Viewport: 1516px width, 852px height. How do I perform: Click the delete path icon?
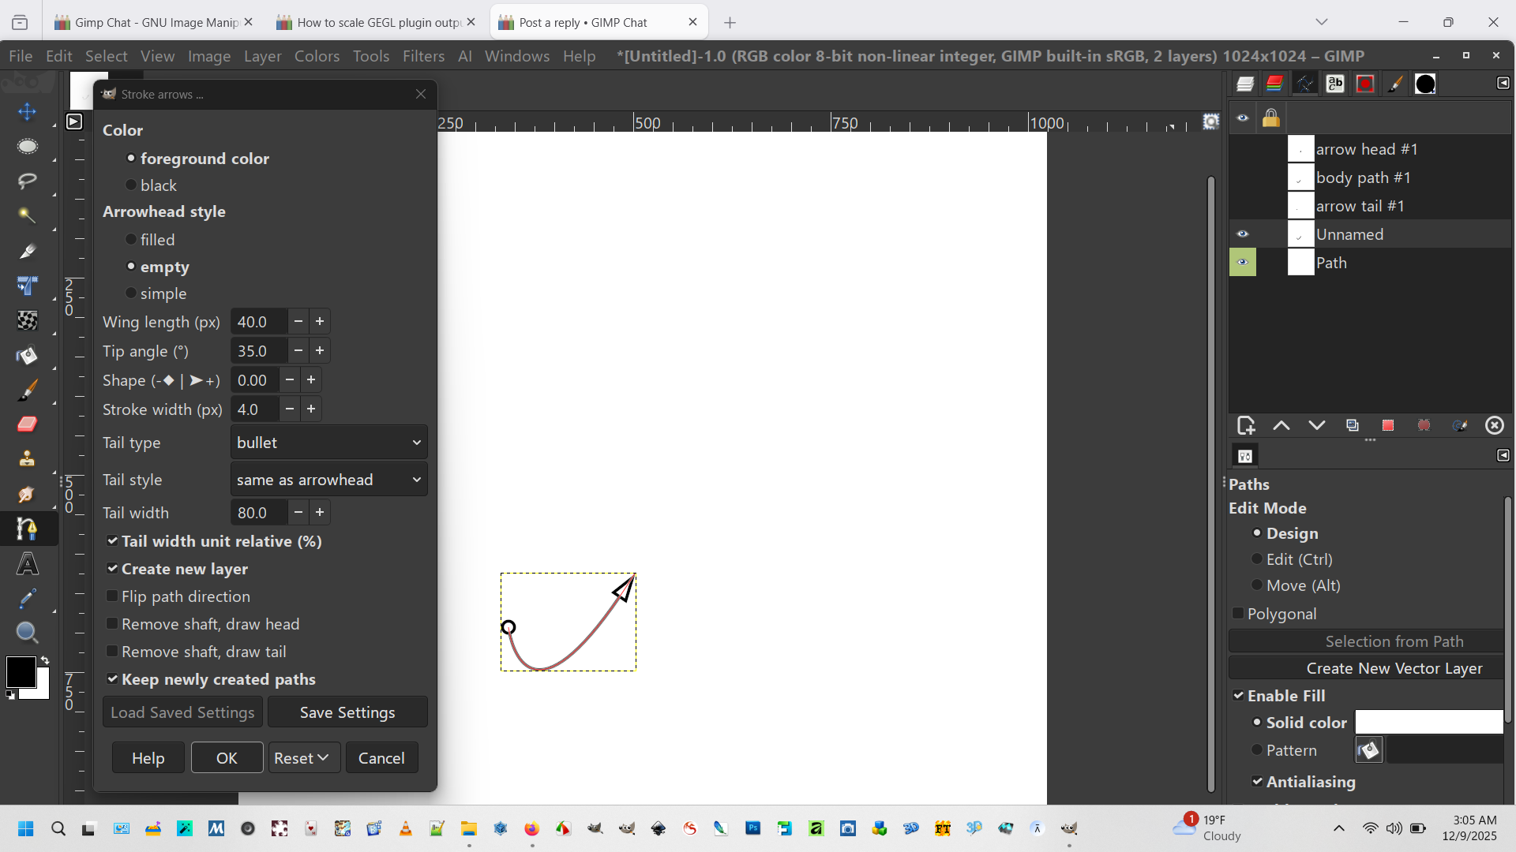(1495, 425)
